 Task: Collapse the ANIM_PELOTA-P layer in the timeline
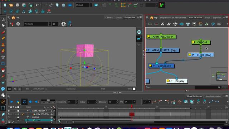(28, 111)
